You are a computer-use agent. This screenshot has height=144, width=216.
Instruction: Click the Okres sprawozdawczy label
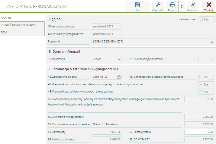tap(61, 27)
